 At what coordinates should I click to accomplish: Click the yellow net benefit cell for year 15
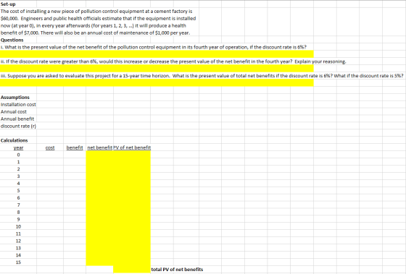click(100, 262)
